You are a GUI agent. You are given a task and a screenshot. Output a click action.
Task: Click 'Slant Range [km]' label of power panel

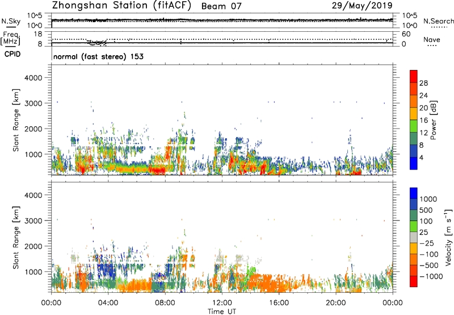pyautogui.click(x=16, y=120)
